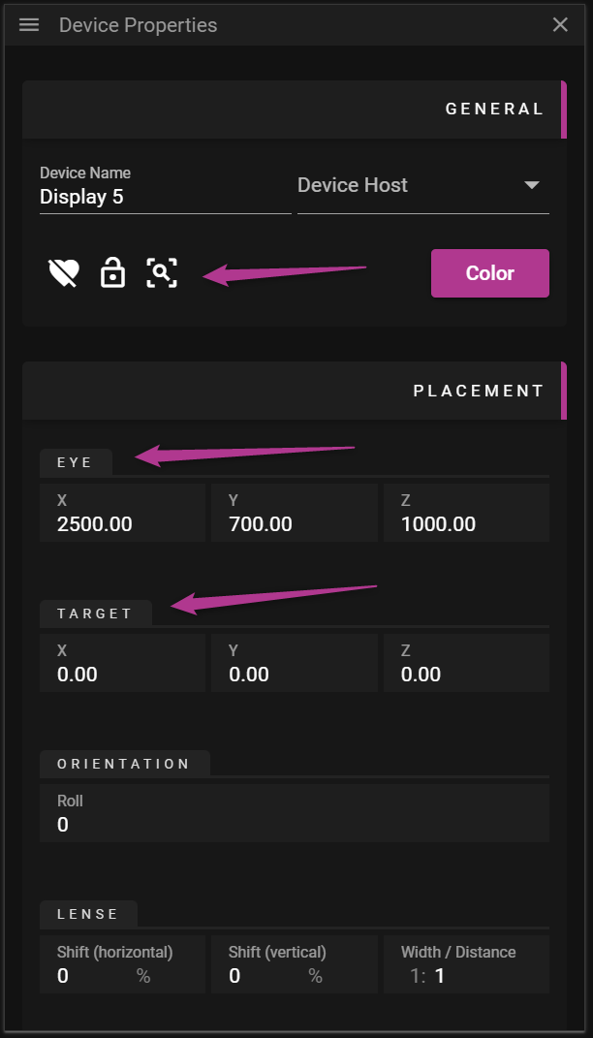Edit the Device Name field
The height and width of the screenshot is (1038, 593).
coord(165,197)
